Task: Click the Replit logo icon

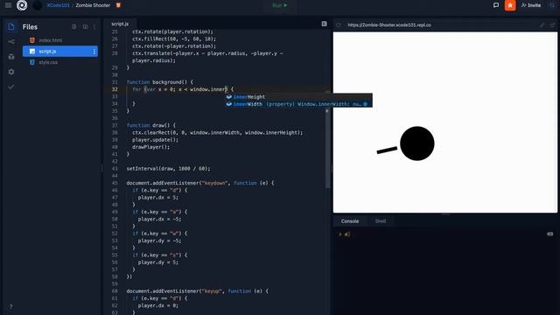Action: point(22,5)
